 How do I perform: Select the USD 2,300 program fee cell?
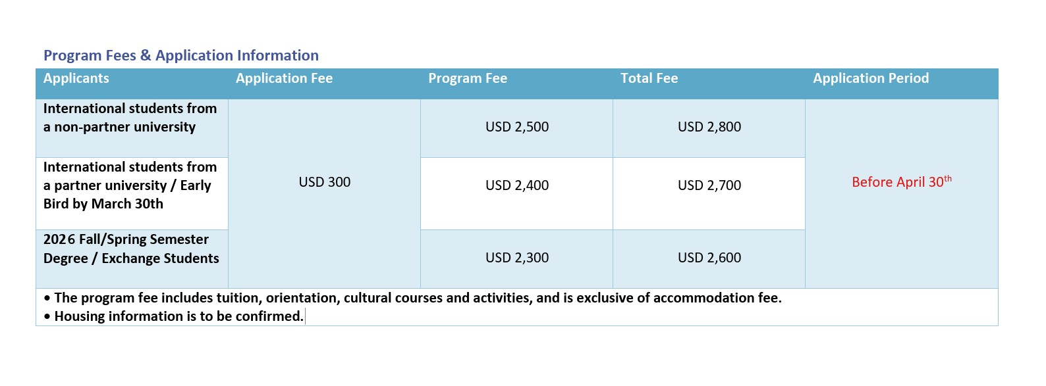[x=517, y=258]
